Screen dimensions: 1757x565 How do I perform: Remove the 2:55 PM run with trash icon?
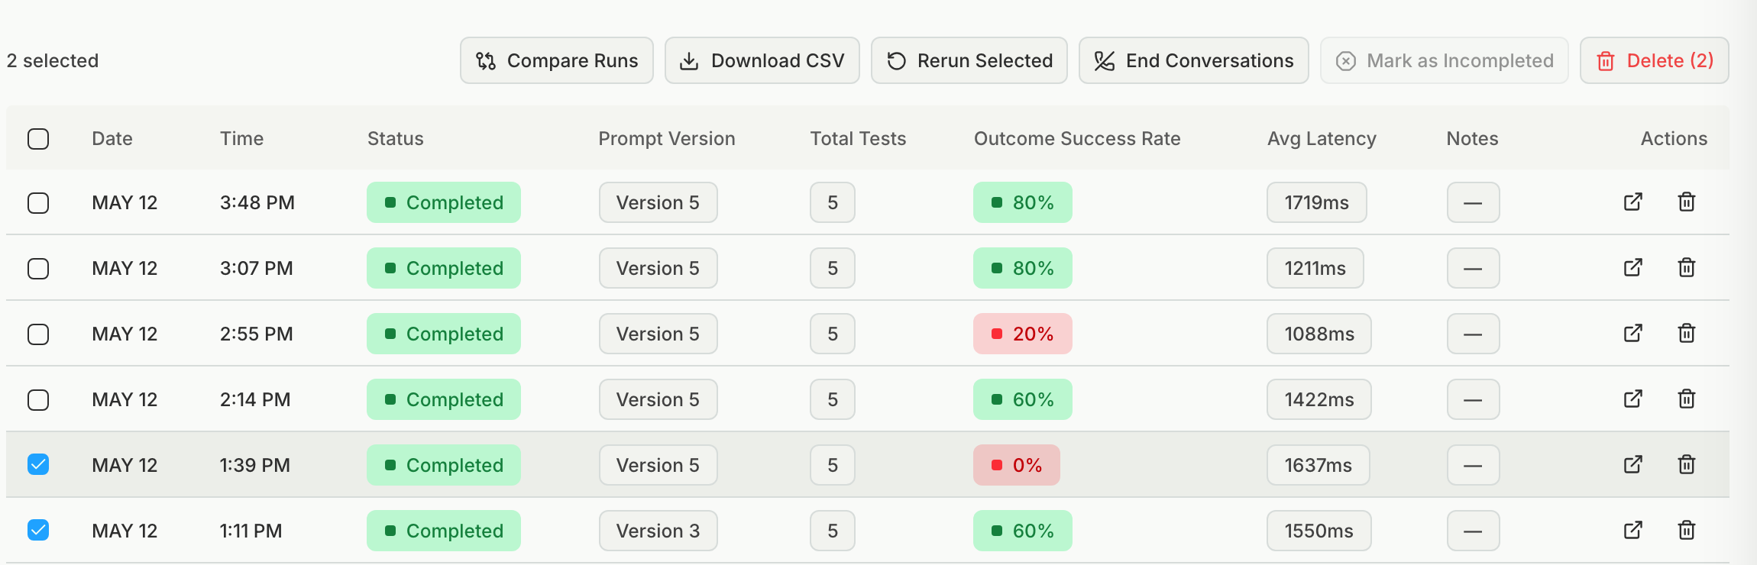click(1687, 334)
